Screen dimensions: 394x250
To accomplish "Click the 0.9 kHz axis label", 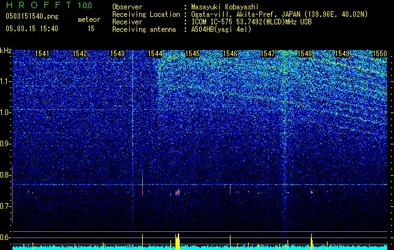I will pyautogui.click(x=6, y=144).
